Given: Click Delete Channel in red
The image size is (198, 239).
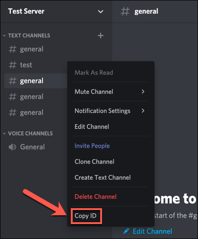Looking at the screenshot, I should pos(111,197).
